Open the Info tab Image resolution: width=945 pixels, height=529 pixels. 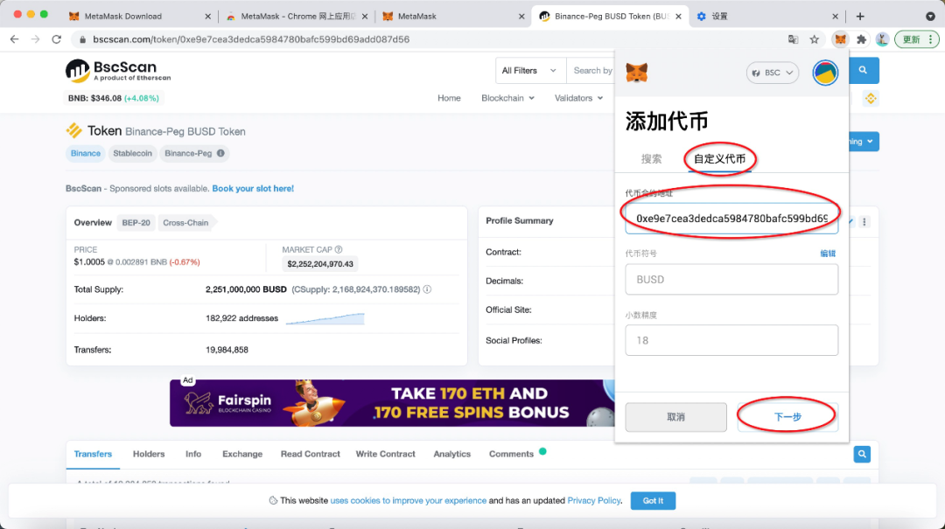(192, 454)
